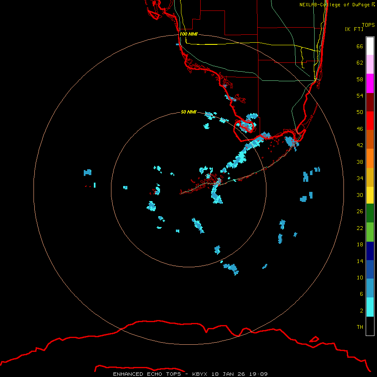
Task: Click the bright red 50 kft legend swatch
Action: click(x=370, y=121)
